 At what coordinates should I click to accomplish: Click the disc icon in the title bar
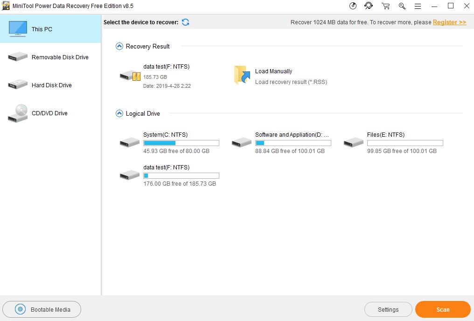point(353,6)
